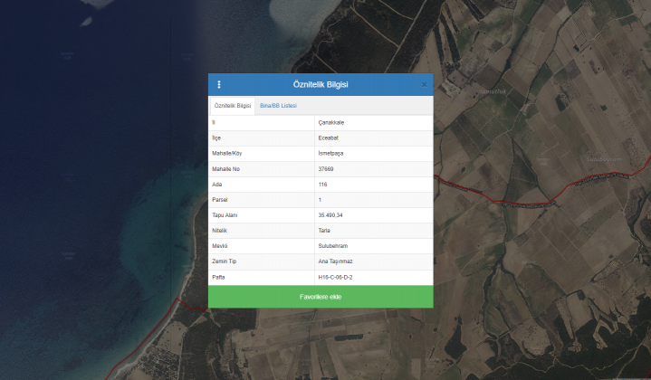Click the Zemin Tip row label

[x=224, y=261]
